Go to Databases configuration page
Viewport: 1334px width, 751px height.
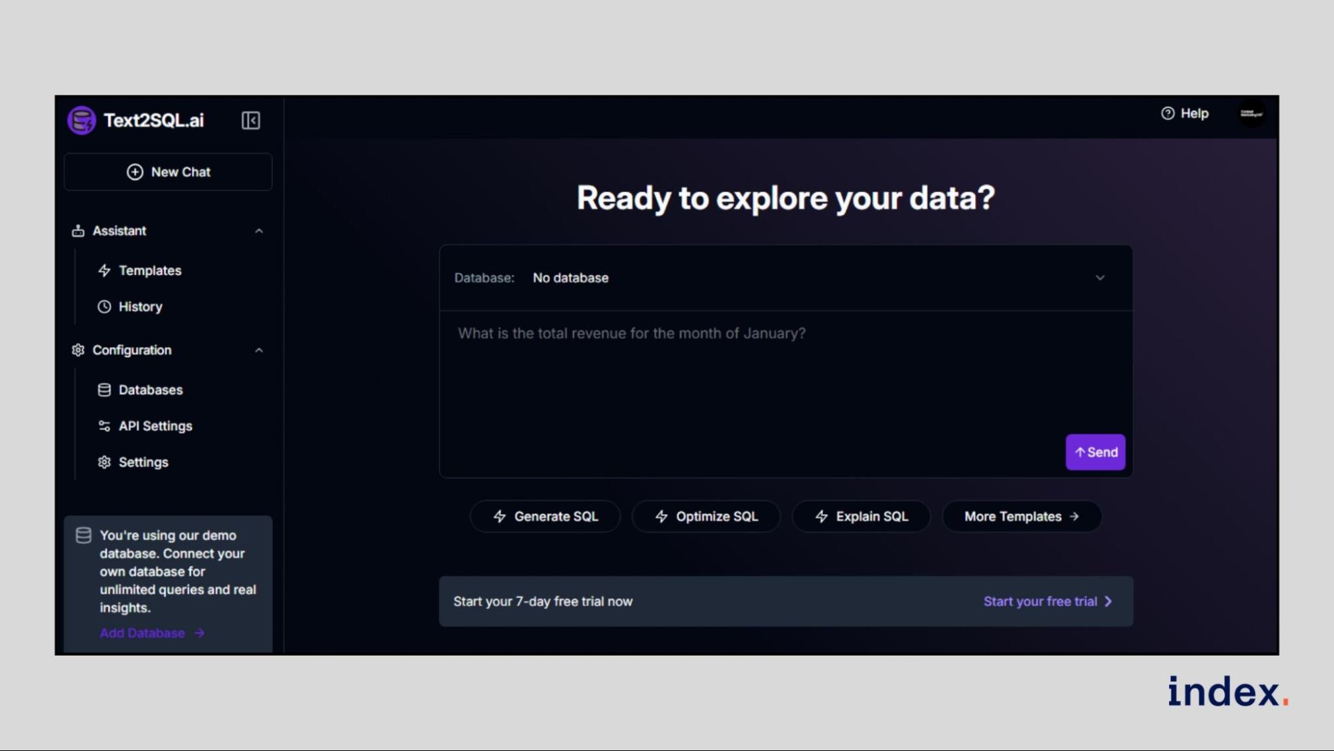150,390
